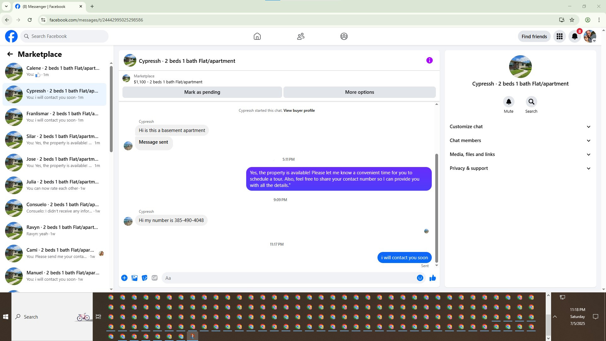The height and width of the screenshot is (341, 606).
Task: Click the thumbs-up like send icon
Action: point(432,278)
